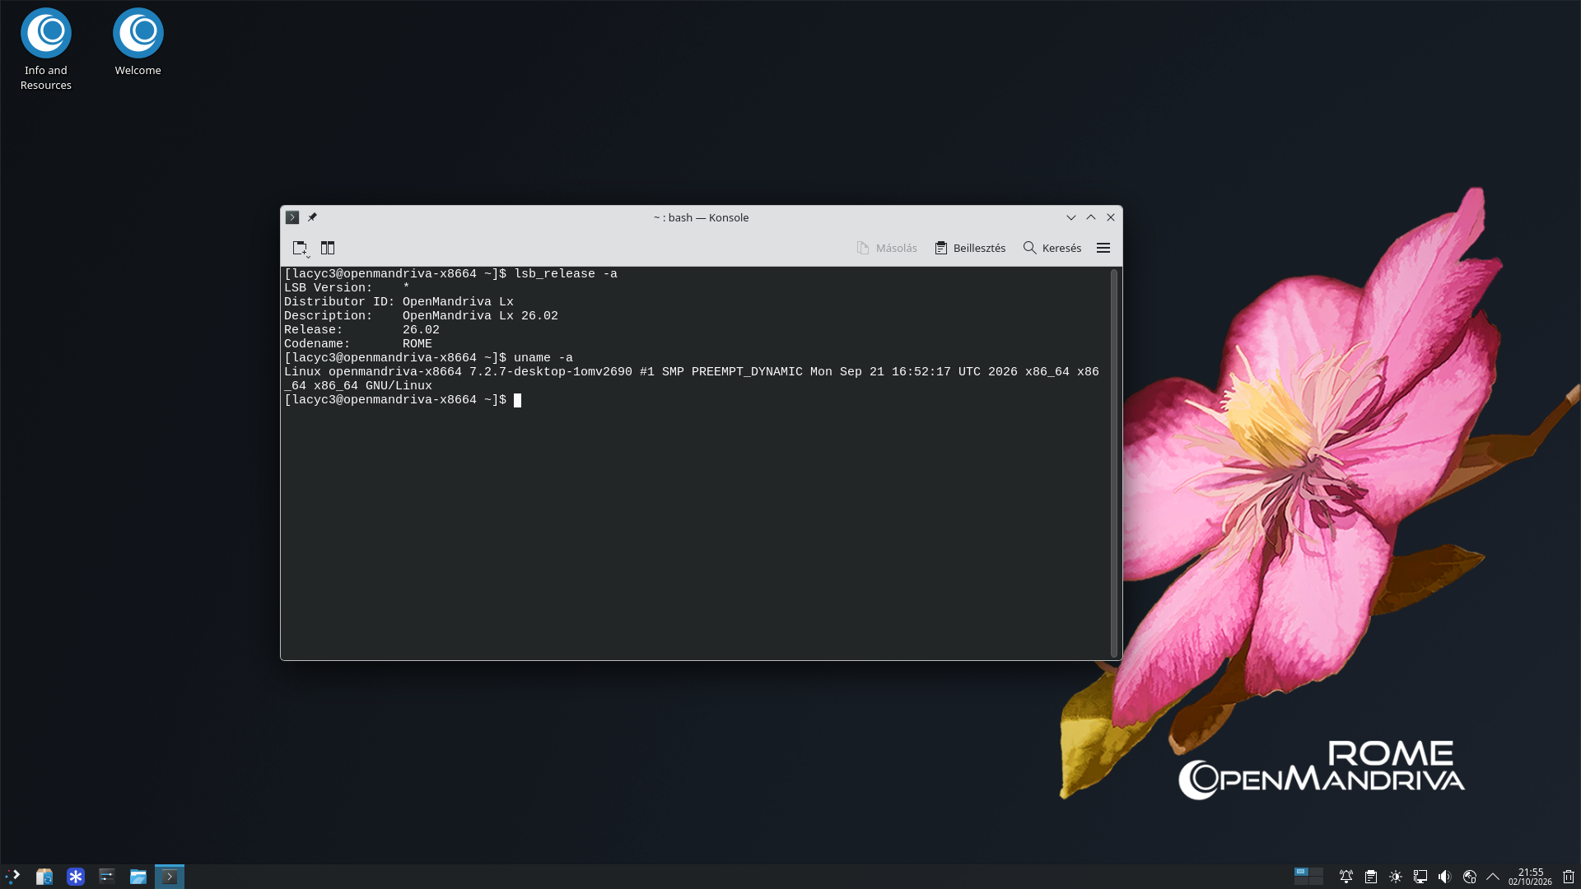Click the 'Distributor ID: OpenMandriva Lx' line
Viewport: 1581px width, 889px height.
pyautogui.click(x=399, y=302)
